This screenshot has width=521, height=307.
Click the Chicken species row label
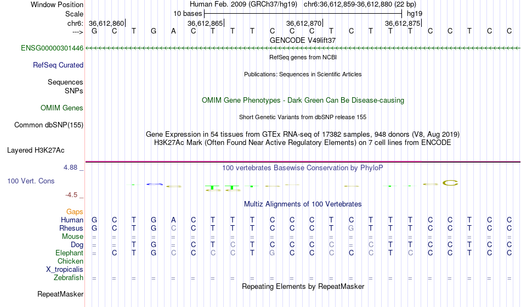[x=70, y=261]
